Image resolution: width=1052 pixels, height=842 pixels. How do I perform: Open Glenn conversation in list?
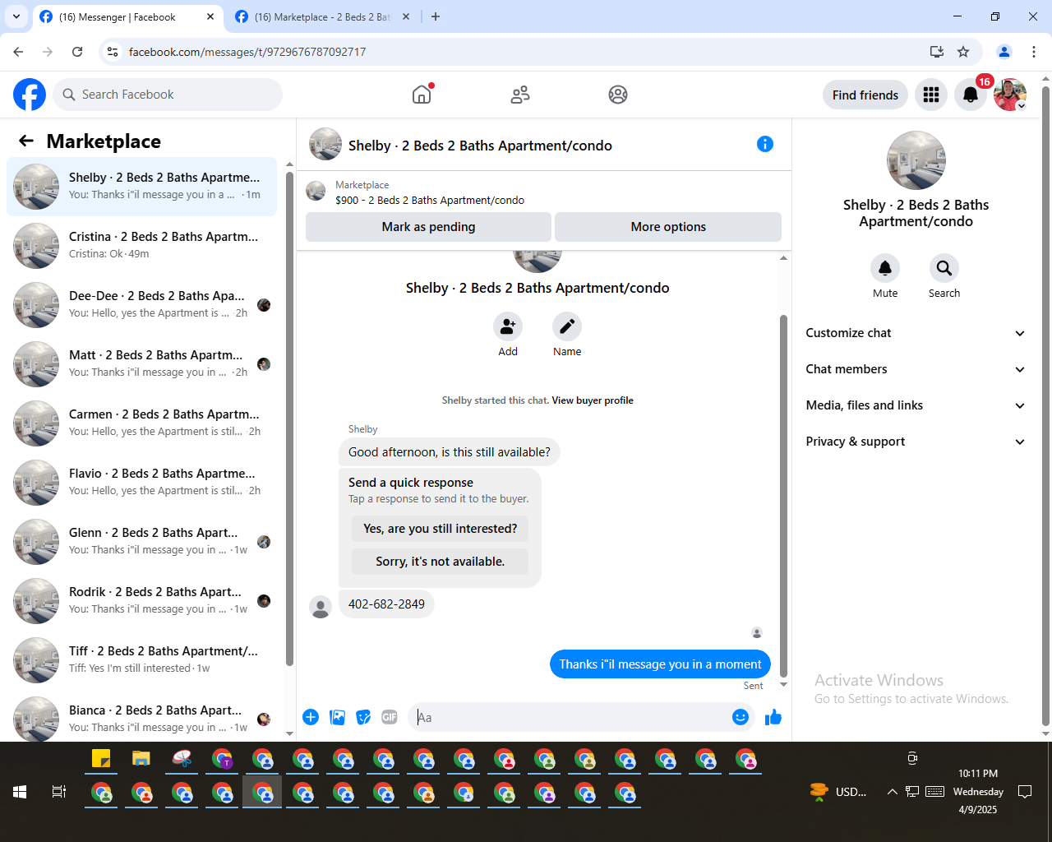pos(142,542)
